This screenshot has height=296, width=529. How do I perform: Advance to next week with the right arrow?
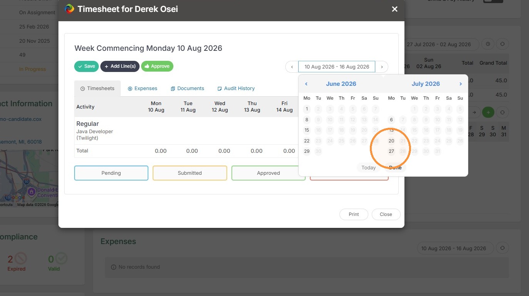(x=382, y=67)
